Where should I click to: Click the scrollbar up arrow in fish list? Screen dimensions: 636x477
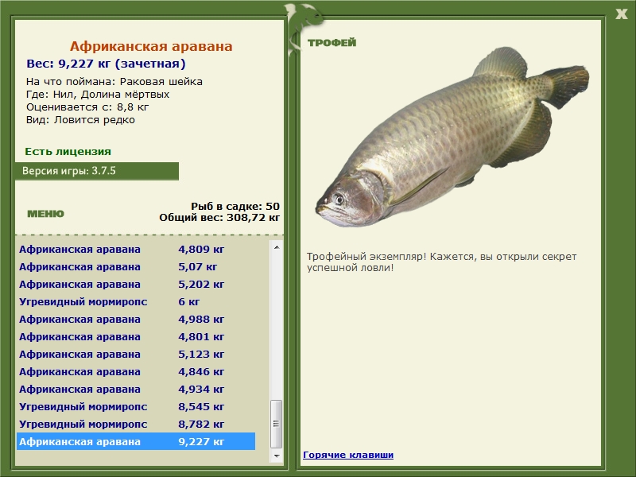[277, 247]
